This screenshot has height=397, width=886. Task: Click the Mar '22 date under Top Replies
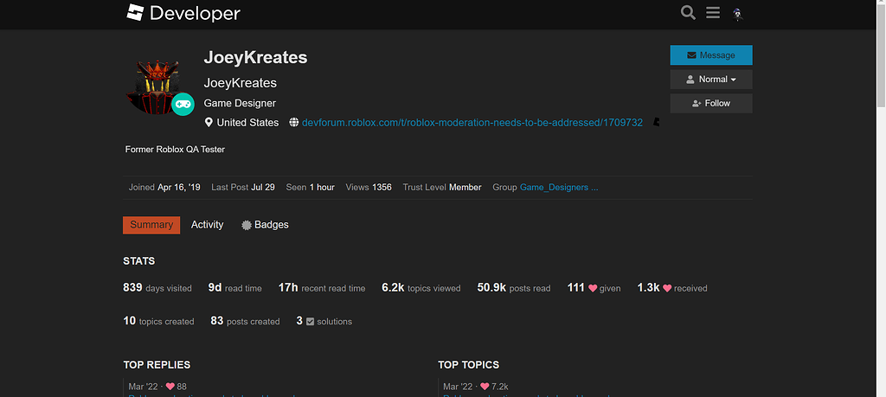(143, 387)
